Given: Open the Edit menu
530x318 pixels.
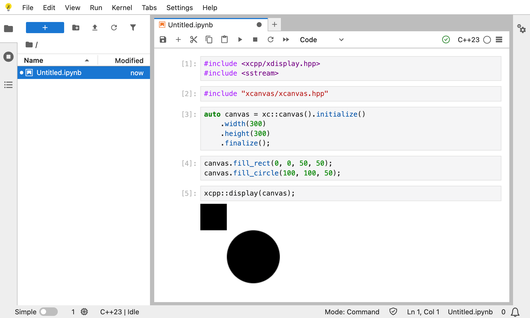Looking at the screenshot, I should 49,8.
